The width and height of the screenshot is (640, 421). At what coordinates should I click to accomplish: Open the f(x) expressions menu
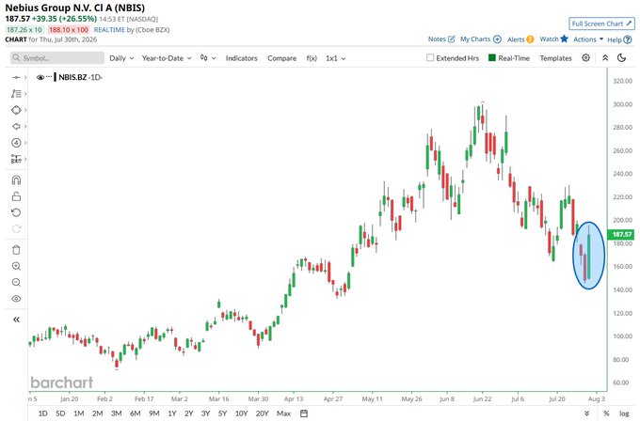312,58
